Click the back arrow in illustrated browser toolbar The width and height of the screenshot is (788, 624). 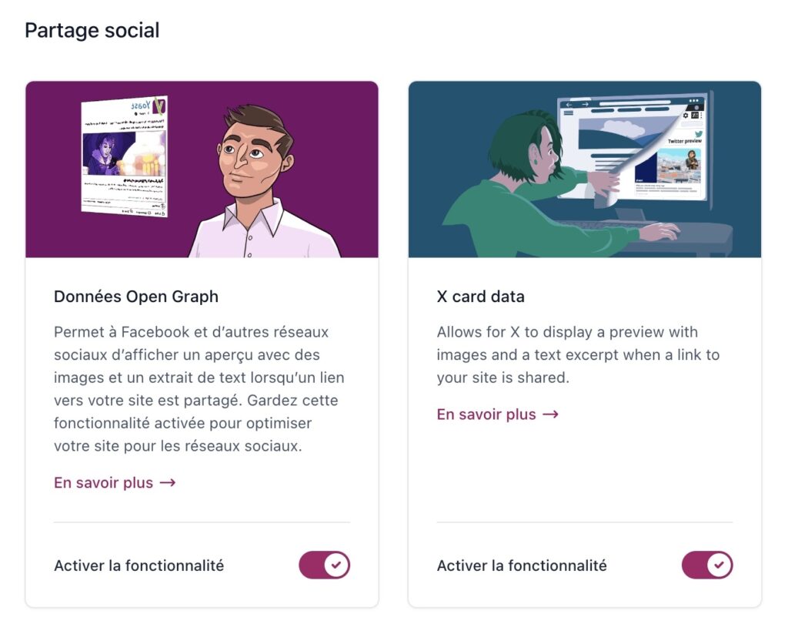click(569, 105)
